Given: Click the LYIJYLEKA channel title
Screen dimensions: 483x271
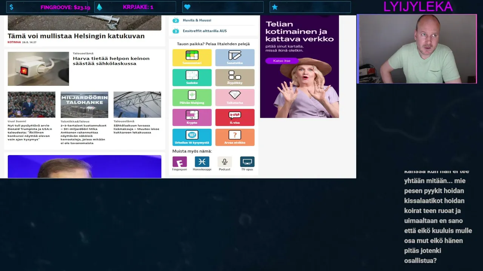Looking at the screenshot, I should 418,7.
